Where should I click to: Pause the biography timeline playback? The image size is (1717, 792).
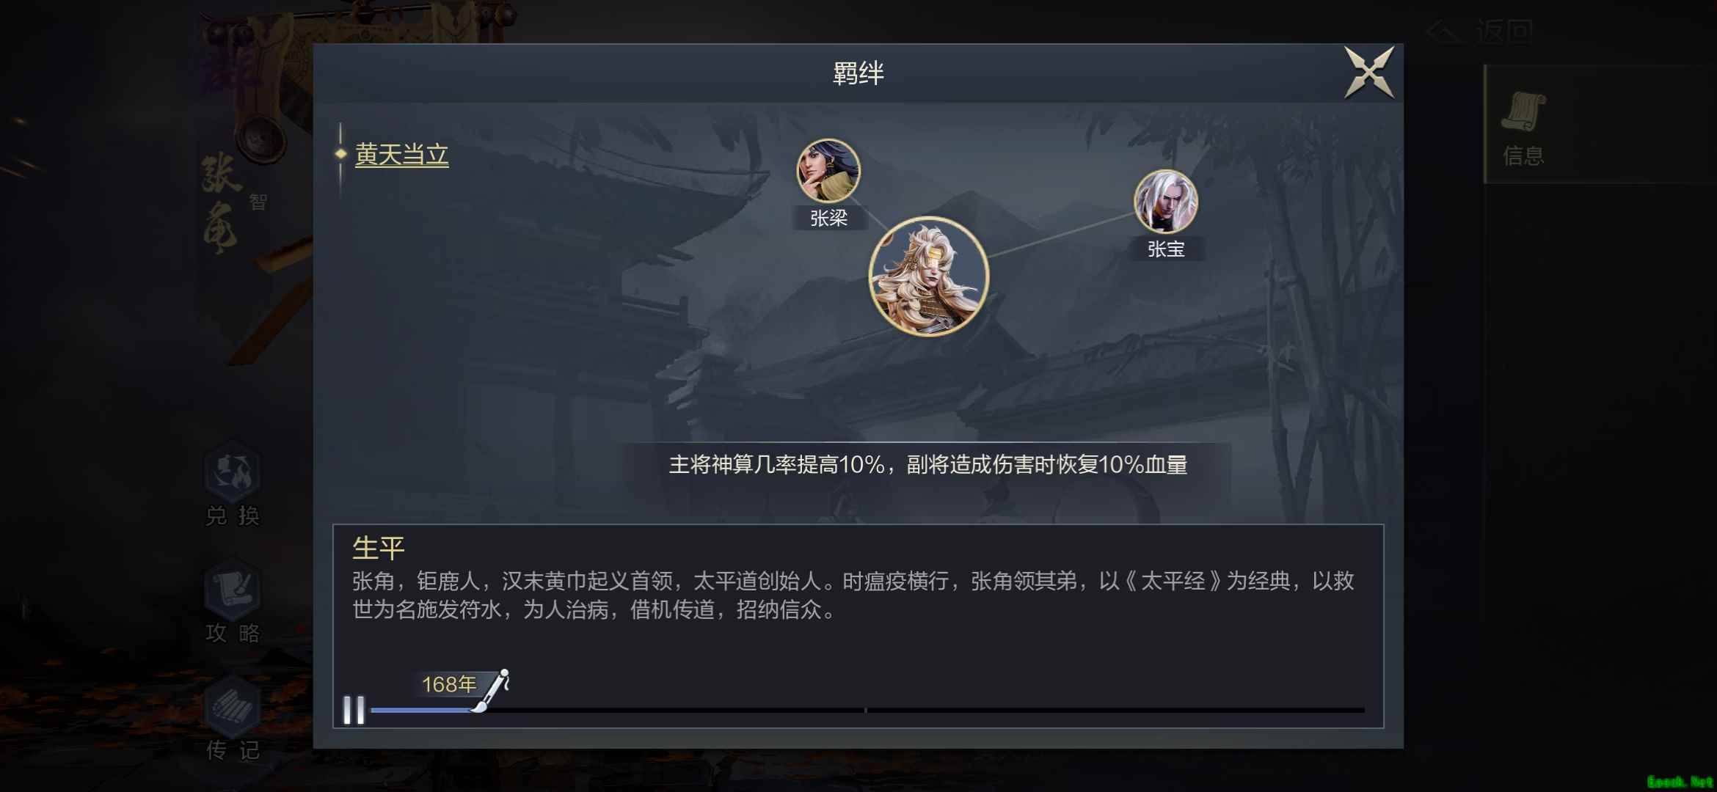click(354, 710)
